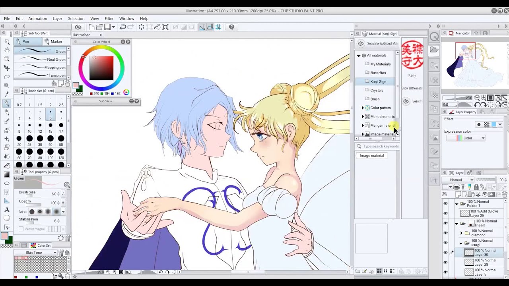The width and height of the screenshot is (509, 286).
Task: Select the Eyedropper tool
Action: (x=7, y=94)
